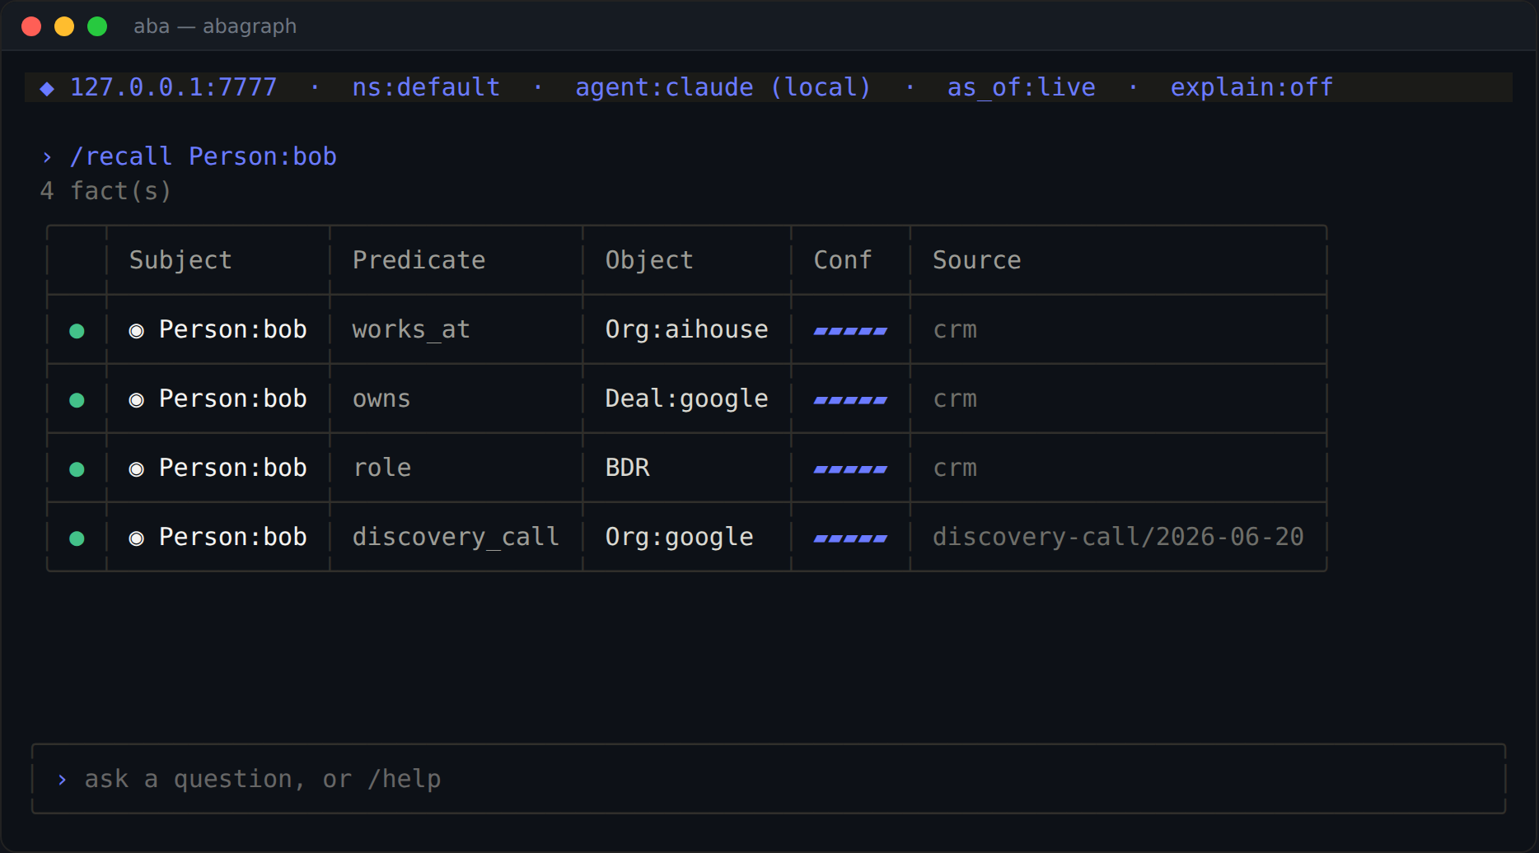Image resolution: width=1539 pixels, height=853 pixels.
Task: Click the 127.0.0.1:7777 server address
Action: 174,87
